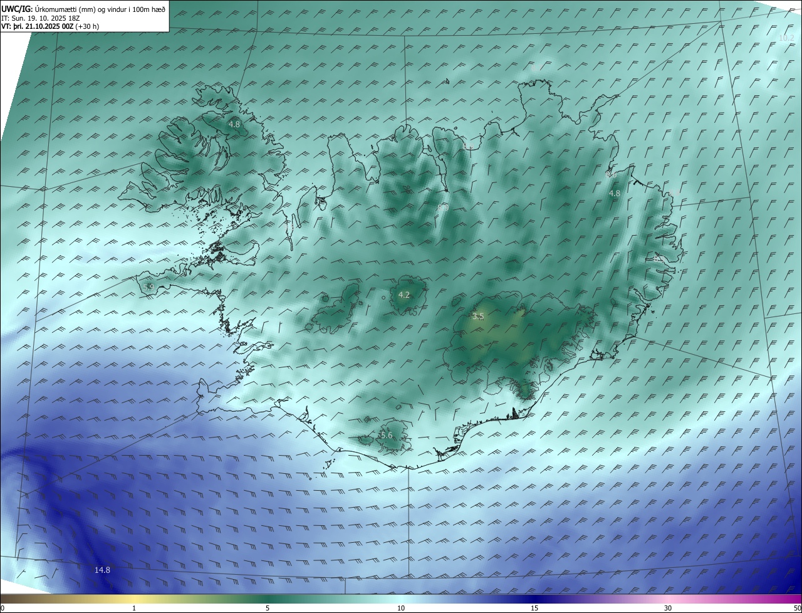
Task: Click the "15" tick on the color scale
Action: [534, 608]
